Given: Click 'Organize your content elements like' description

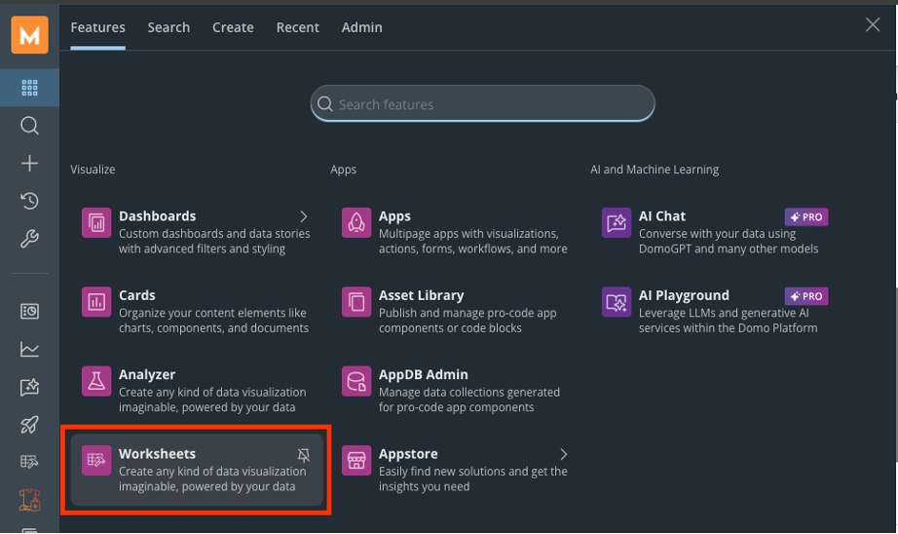Looking at the screenshot, I should [x=212, y=313].
